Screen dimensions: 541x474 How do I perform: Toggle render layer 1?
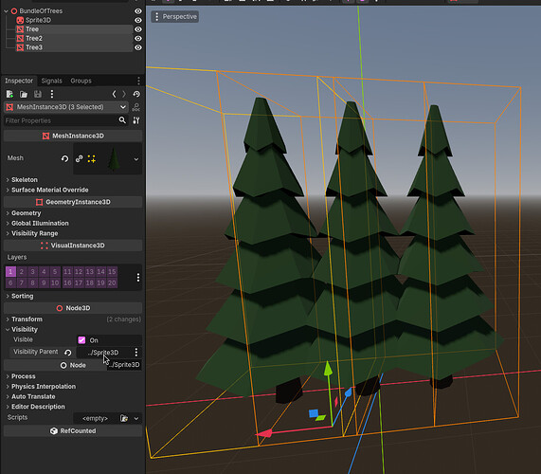(10, 272)
